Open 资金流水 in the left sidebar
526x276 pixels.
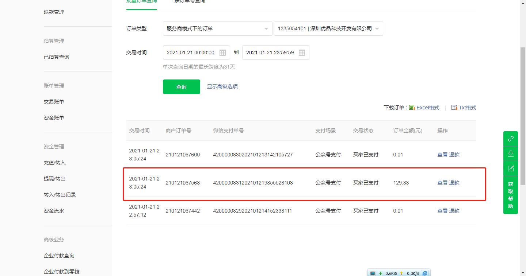point(54,211)
